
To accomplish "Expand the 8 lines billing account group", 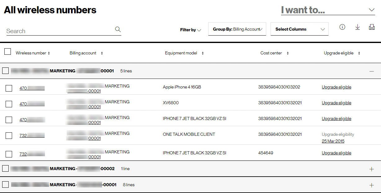I will 371,185.
